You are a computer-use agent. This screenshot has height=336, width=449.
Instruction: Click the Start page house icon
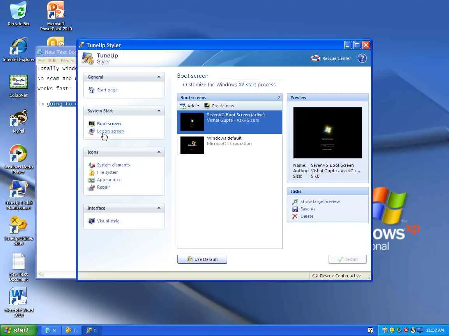pos(92,90)
